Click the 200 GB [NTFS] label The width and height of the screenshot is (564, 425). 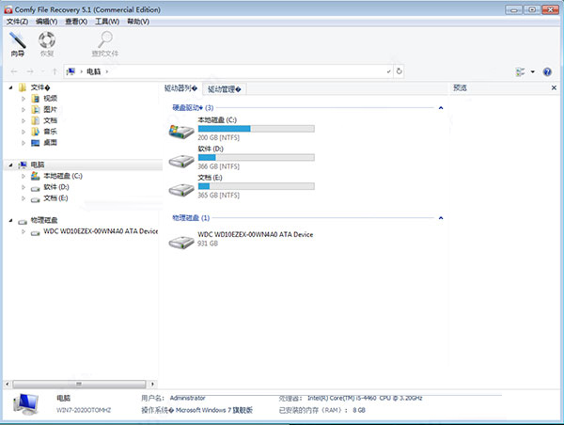click(x=218, y=137)
